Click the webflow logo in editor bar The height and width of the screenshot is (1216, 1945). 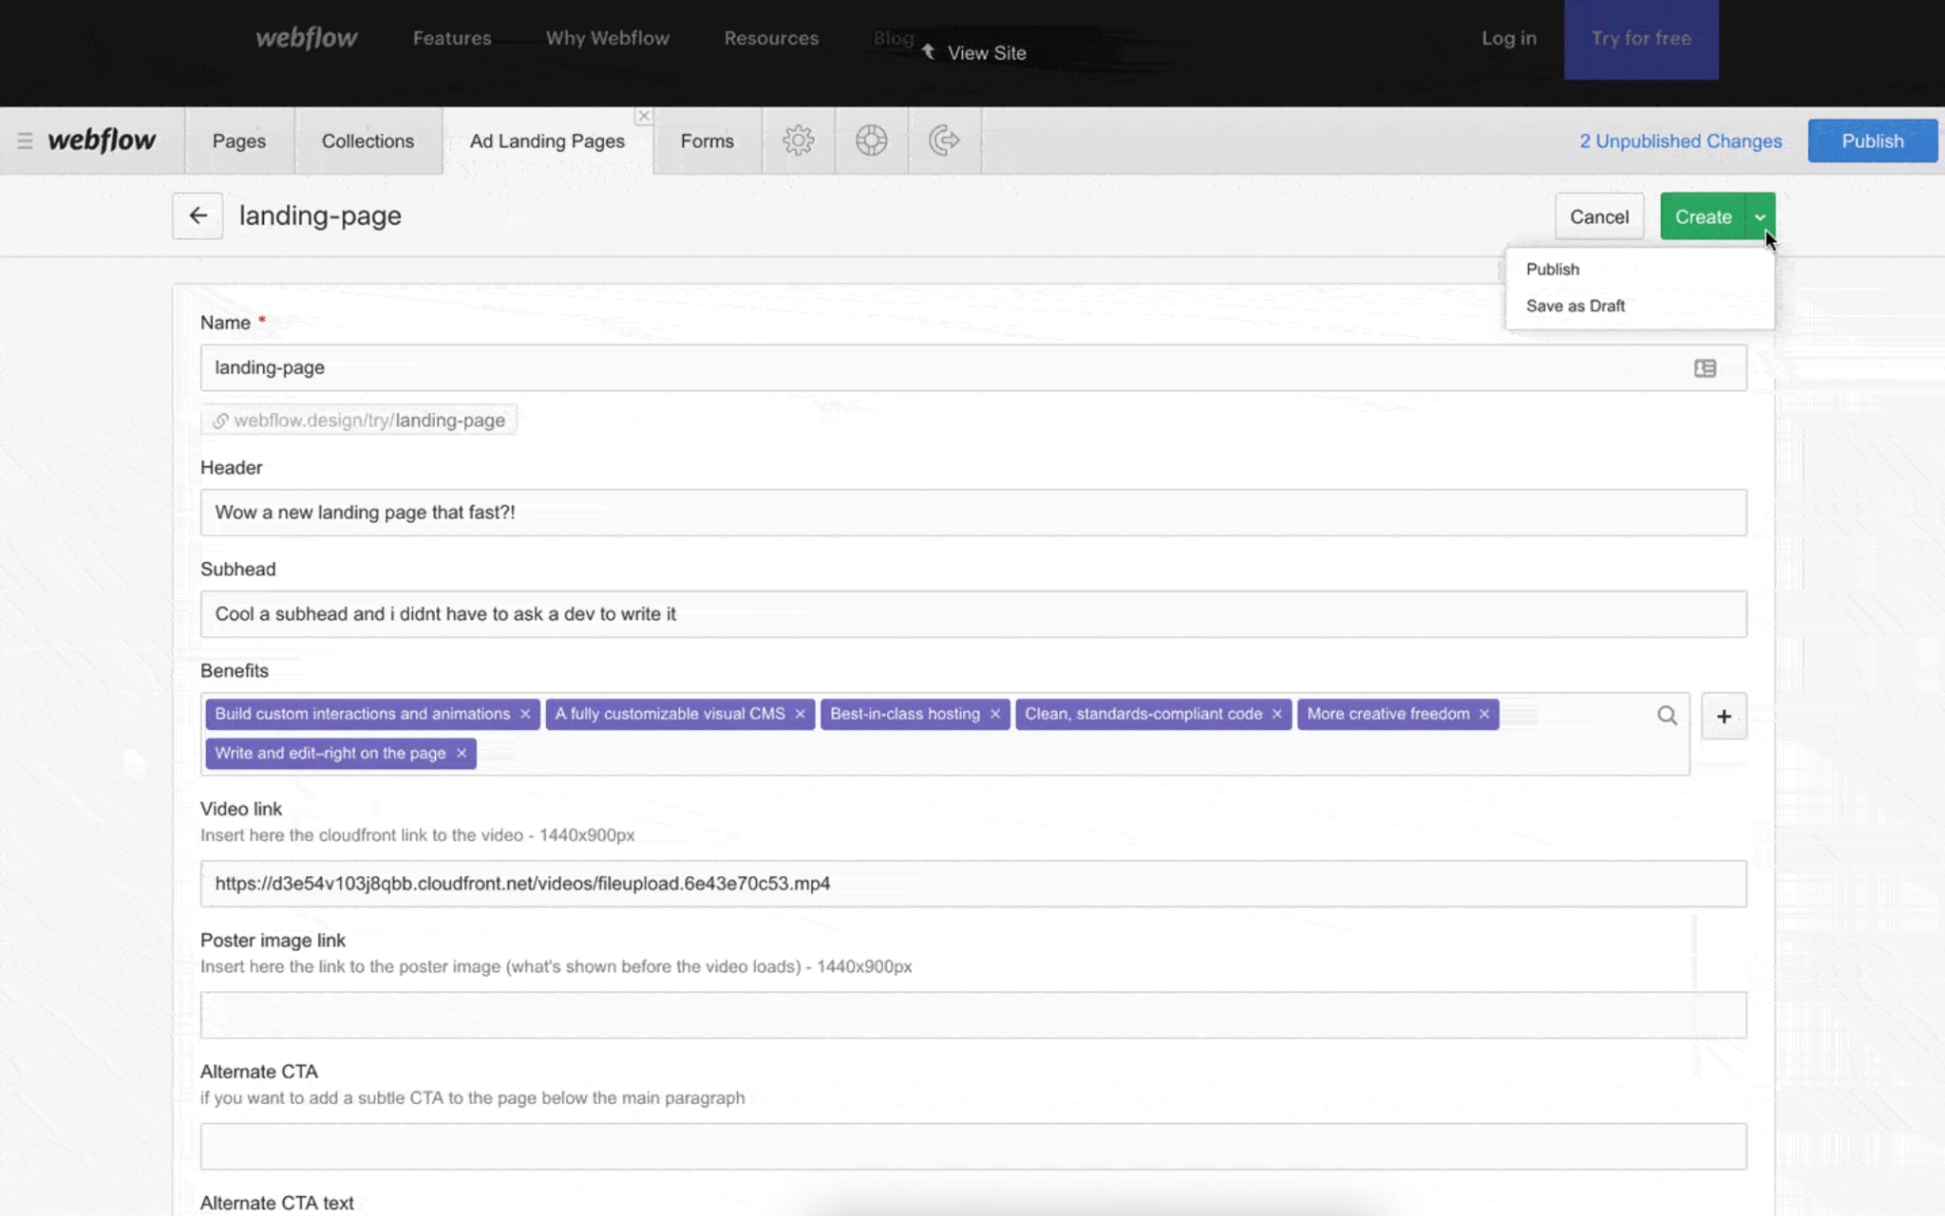coord(102,140)
